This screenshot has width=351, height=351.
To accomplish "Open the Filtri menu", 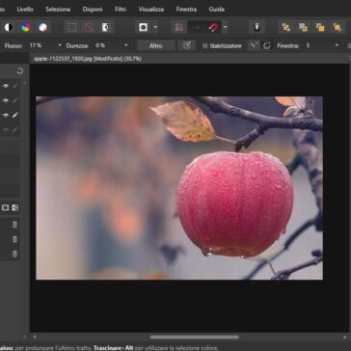I will point(121,10).
